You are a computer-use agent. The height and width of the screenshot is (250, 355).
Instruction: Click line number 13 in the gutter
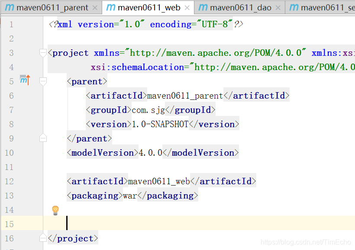pyautogui.click(x=9, y=196)
